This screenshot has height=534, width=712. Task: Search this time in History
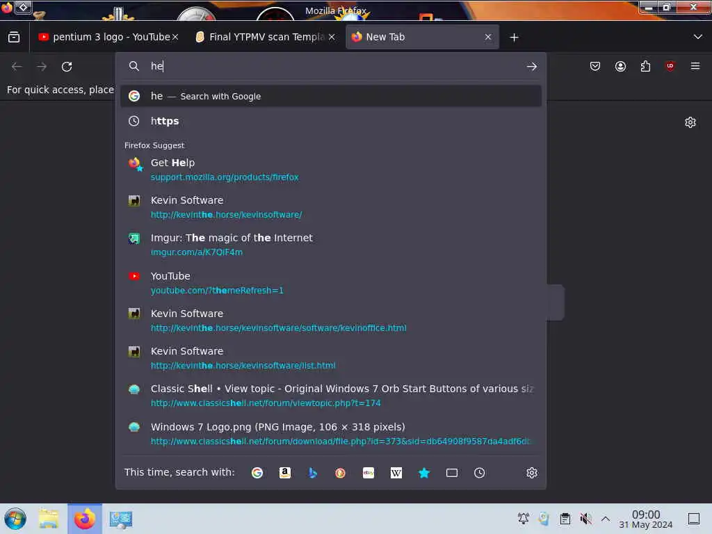coord(480,473)
